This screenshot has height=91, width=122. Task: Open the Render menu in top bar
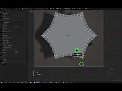(x=9, y=9)
